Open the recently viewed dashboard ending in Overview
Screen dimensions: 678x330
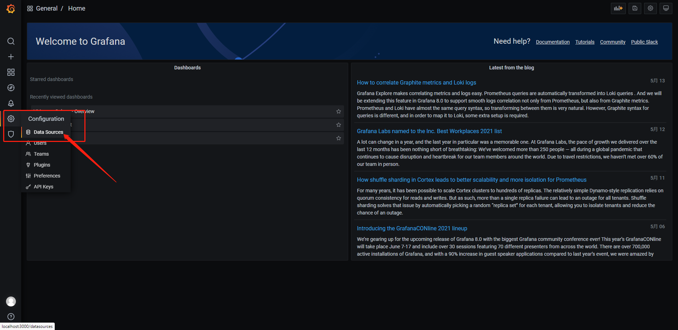187,111
